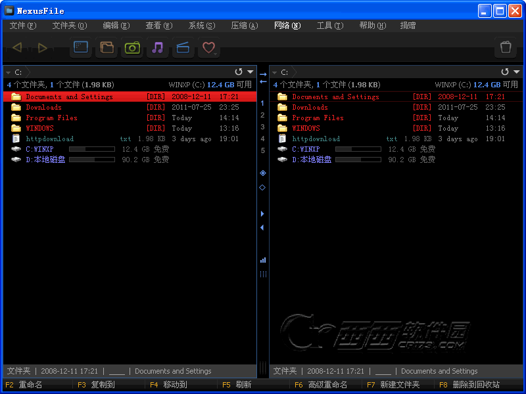Image resolution: width=526 pixels, height=394 pixels.
Task: Open the D:本地磁盘 drive in the left panel
Action: [x=130, y=160]
